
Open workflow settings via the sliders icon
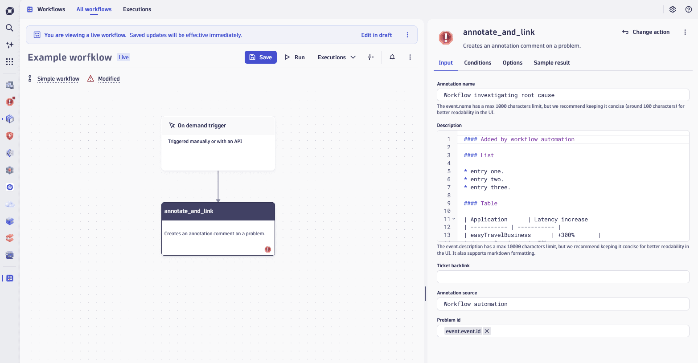click(371, 57)
